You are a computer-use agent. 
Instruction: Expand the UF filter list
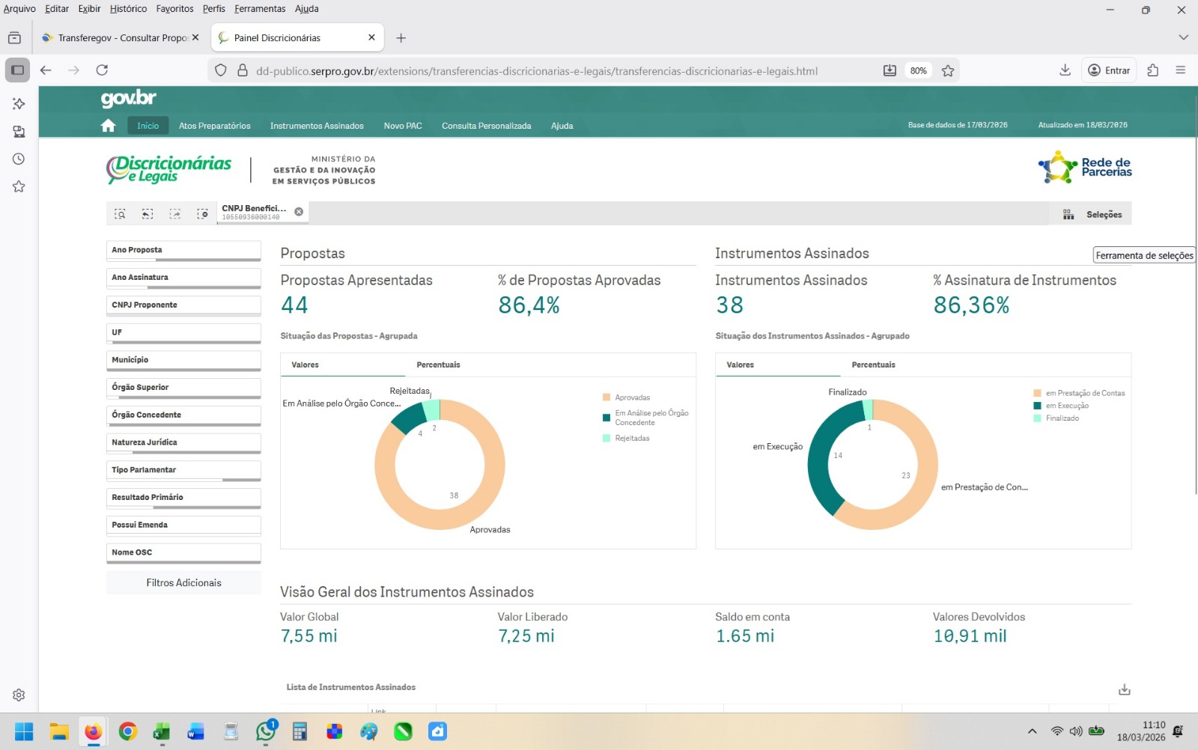pos(183,332)
